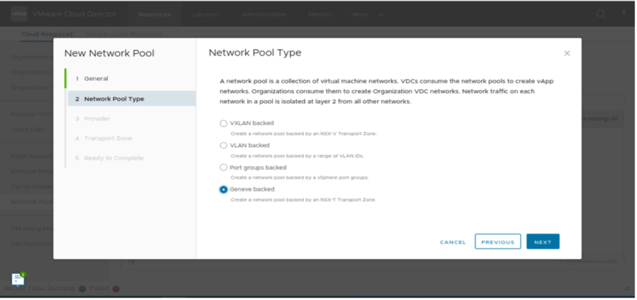Viewport: 637px width, 300px height.
Task: Close the New Network Pool dialog
Action: pyautogui.click(x=567, y=54)
